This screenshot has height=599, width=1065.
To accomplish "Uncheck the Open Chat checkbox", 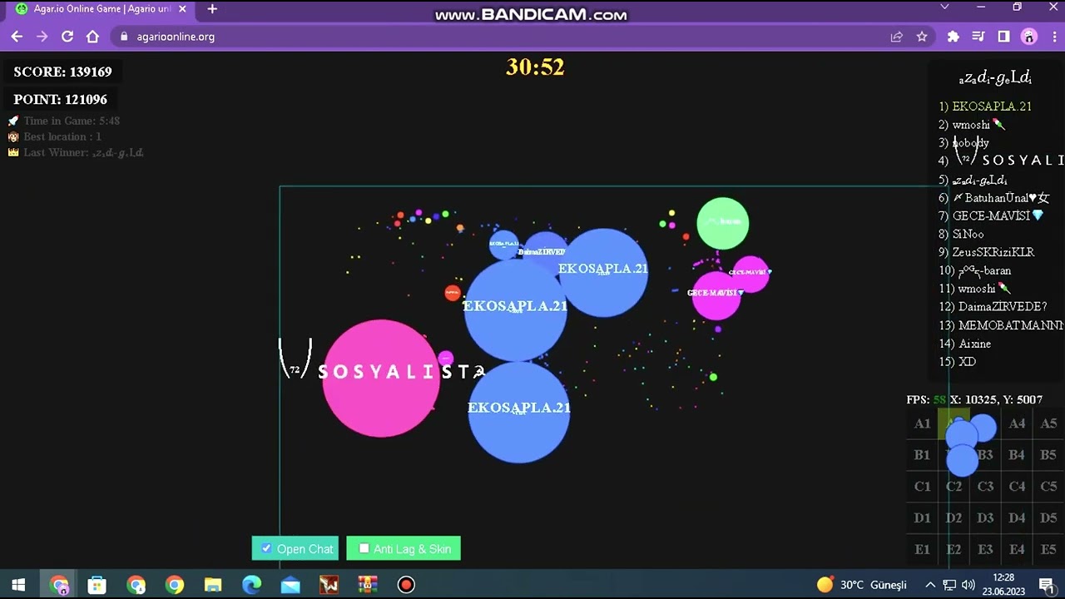I will coord(266,549).
